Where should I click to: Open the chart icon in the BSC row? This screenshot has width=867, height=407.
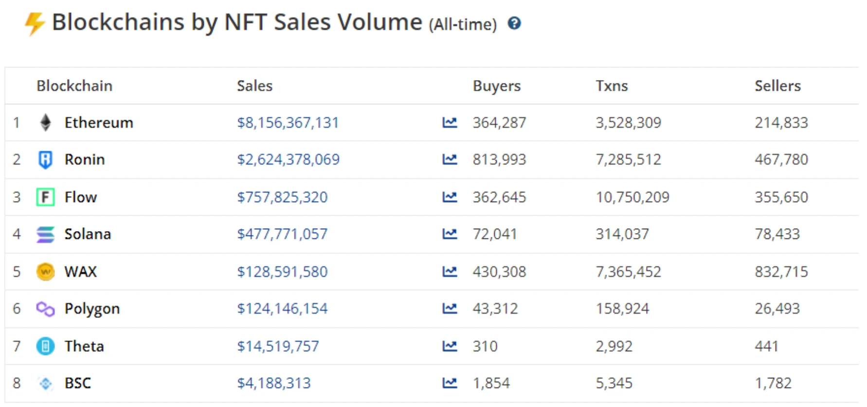click(450, 383)
